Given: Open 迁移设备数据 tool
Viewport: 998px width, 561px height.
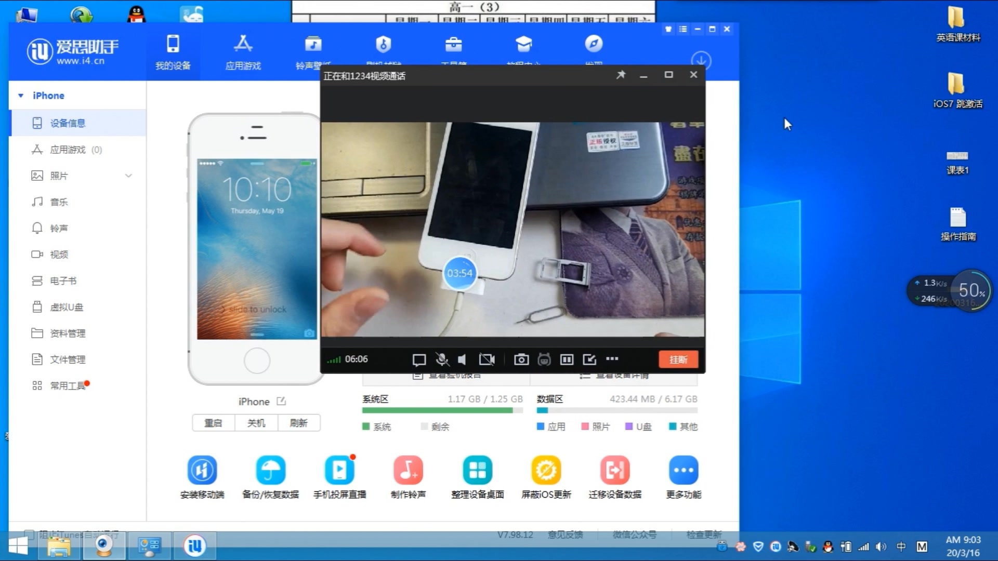Looking at the screenshot, I should click(615, 477).
